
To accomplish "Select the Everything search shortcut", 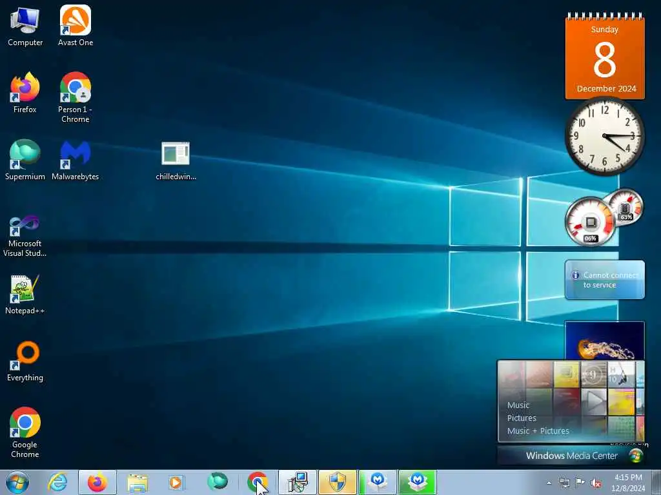I will pos(25,361).
